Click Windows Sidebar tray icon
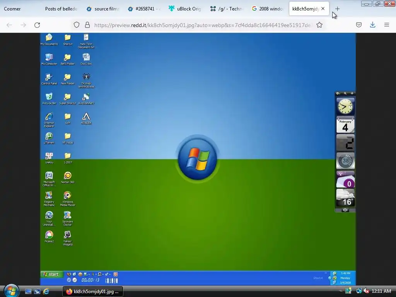The height and width of the screenshot is (297, 396). click(x=348, y=291)
